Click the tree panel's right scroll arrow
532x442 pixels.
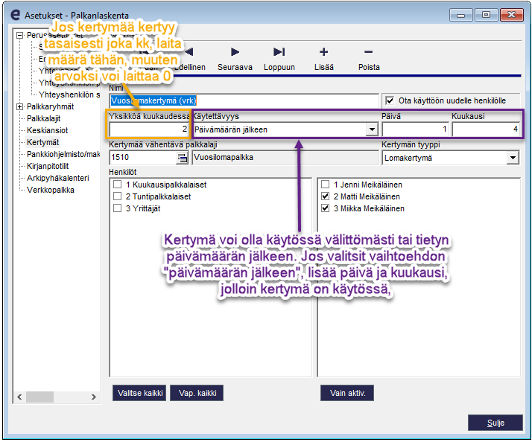[94, 397]
